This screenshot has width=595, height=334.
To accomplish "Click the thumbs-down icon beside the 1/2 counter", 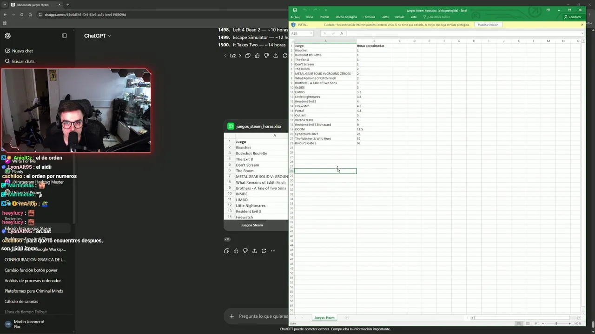I will [x=266, y=56].
